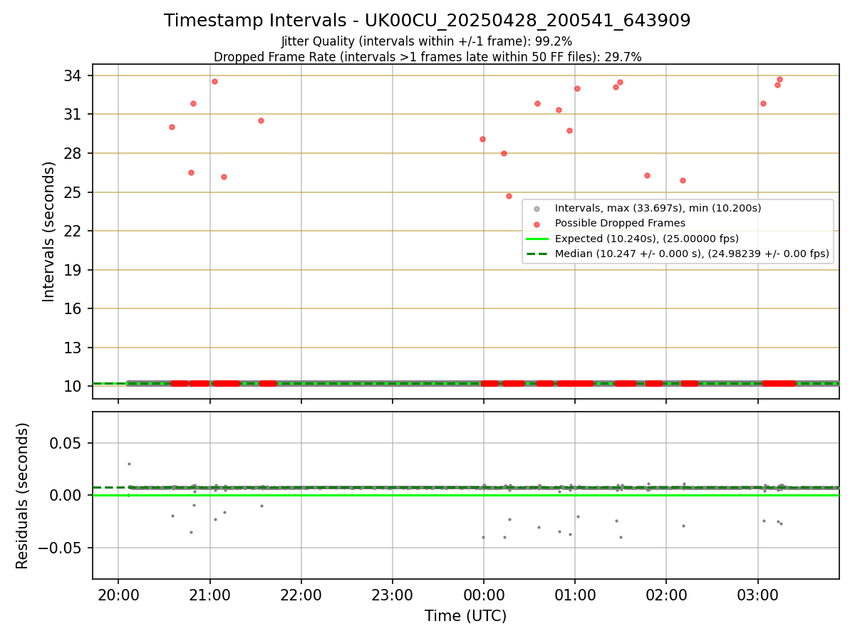
Task: Click the dashed green 'Median' legend line
Action: [536, 254]
